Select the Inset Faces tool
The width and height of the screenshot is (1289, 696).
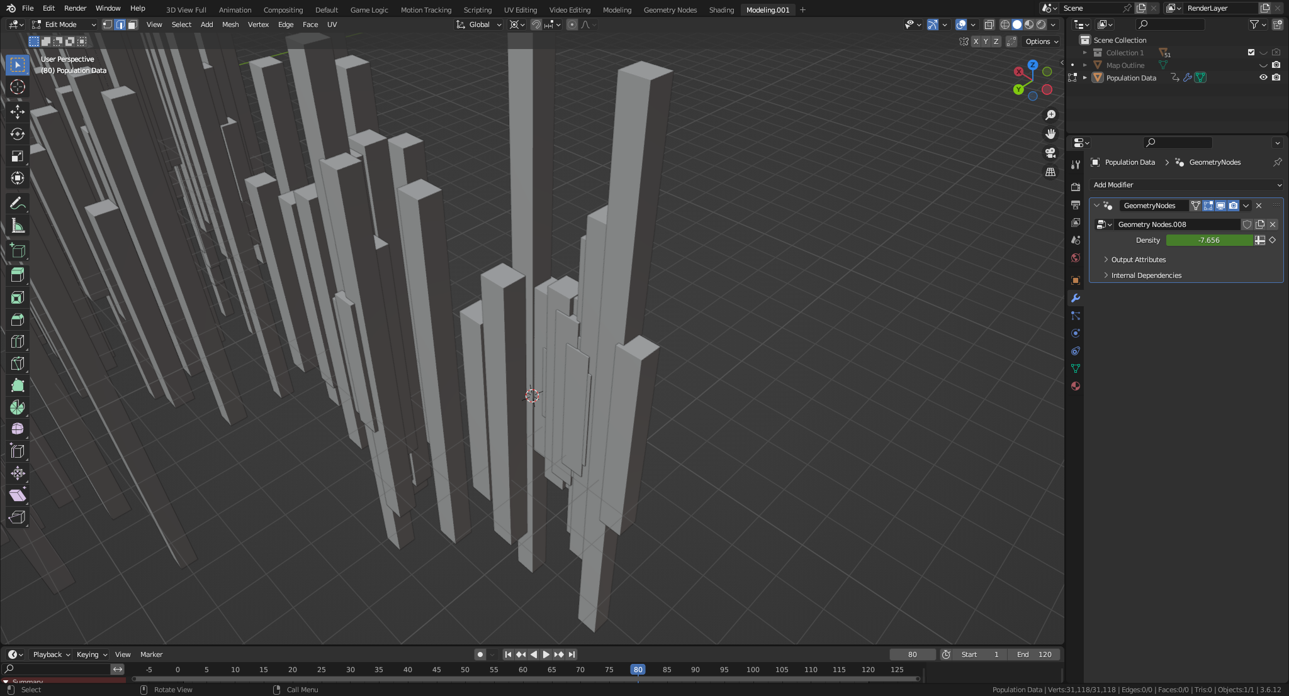pyautogui.click(x=18, y=297)
